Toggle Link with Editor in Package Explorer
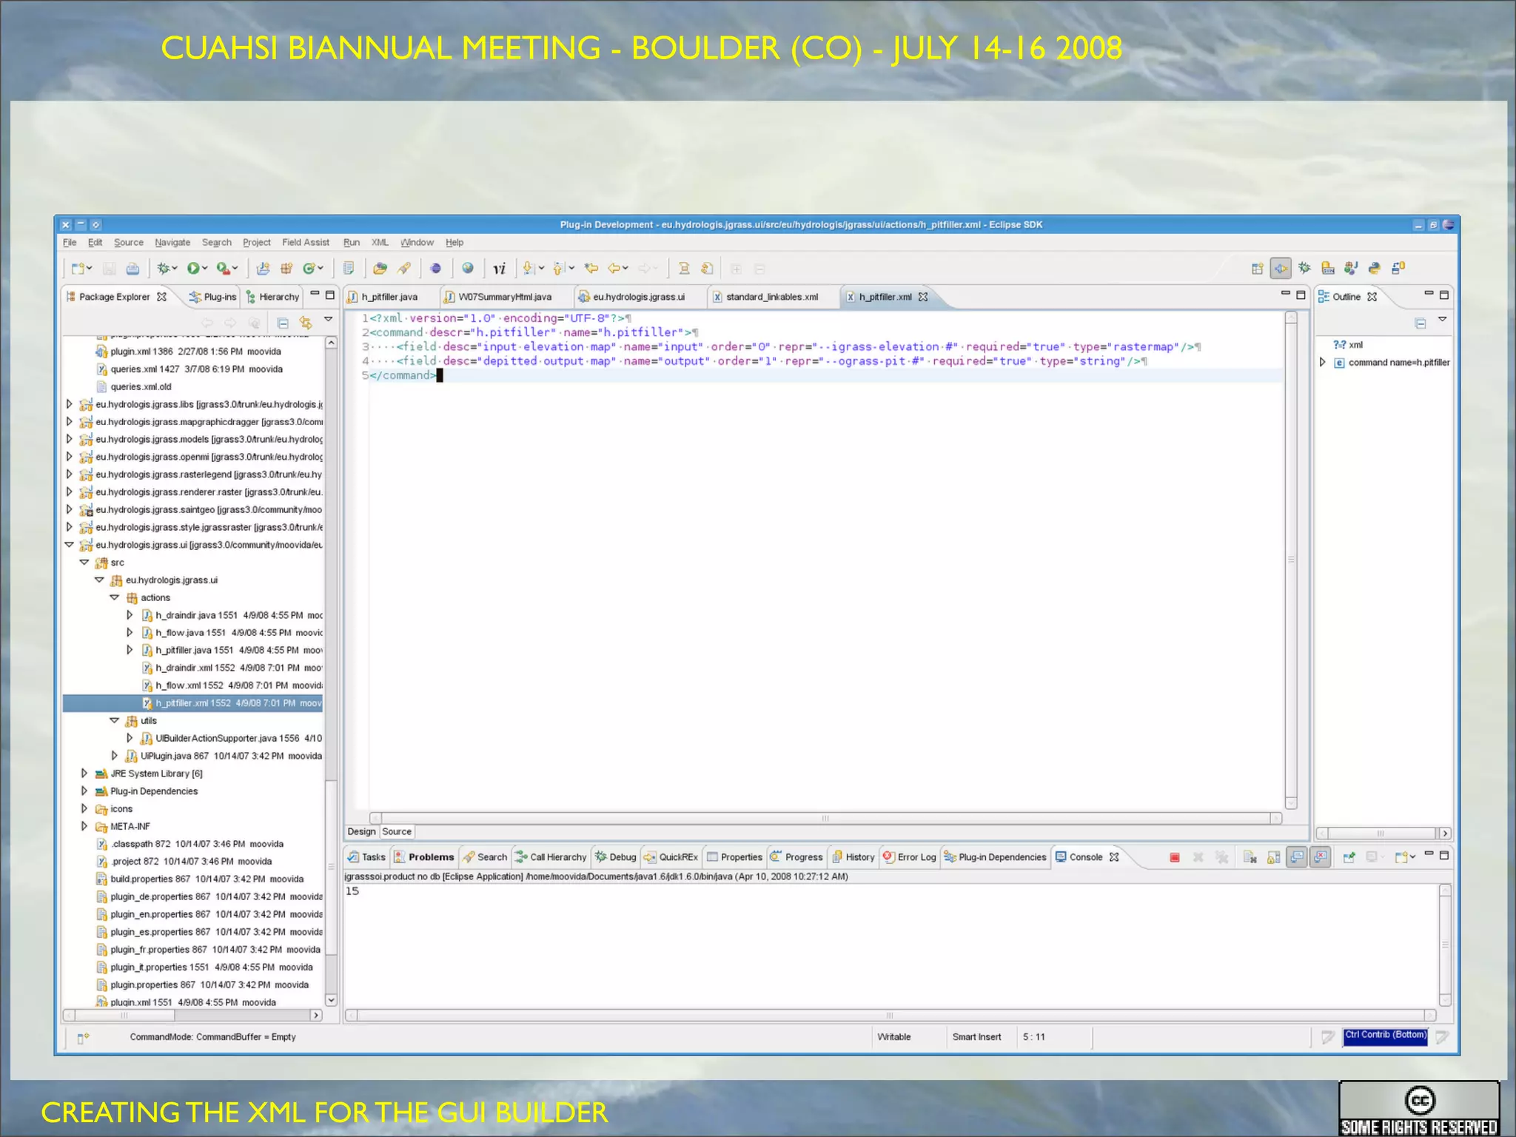The height and width of the screenshot is (1137, 1516). pyautogui.click(x=305, y=323)
